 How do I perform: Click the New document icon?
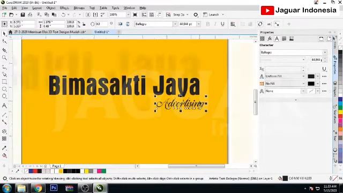(x=4, y=14)
